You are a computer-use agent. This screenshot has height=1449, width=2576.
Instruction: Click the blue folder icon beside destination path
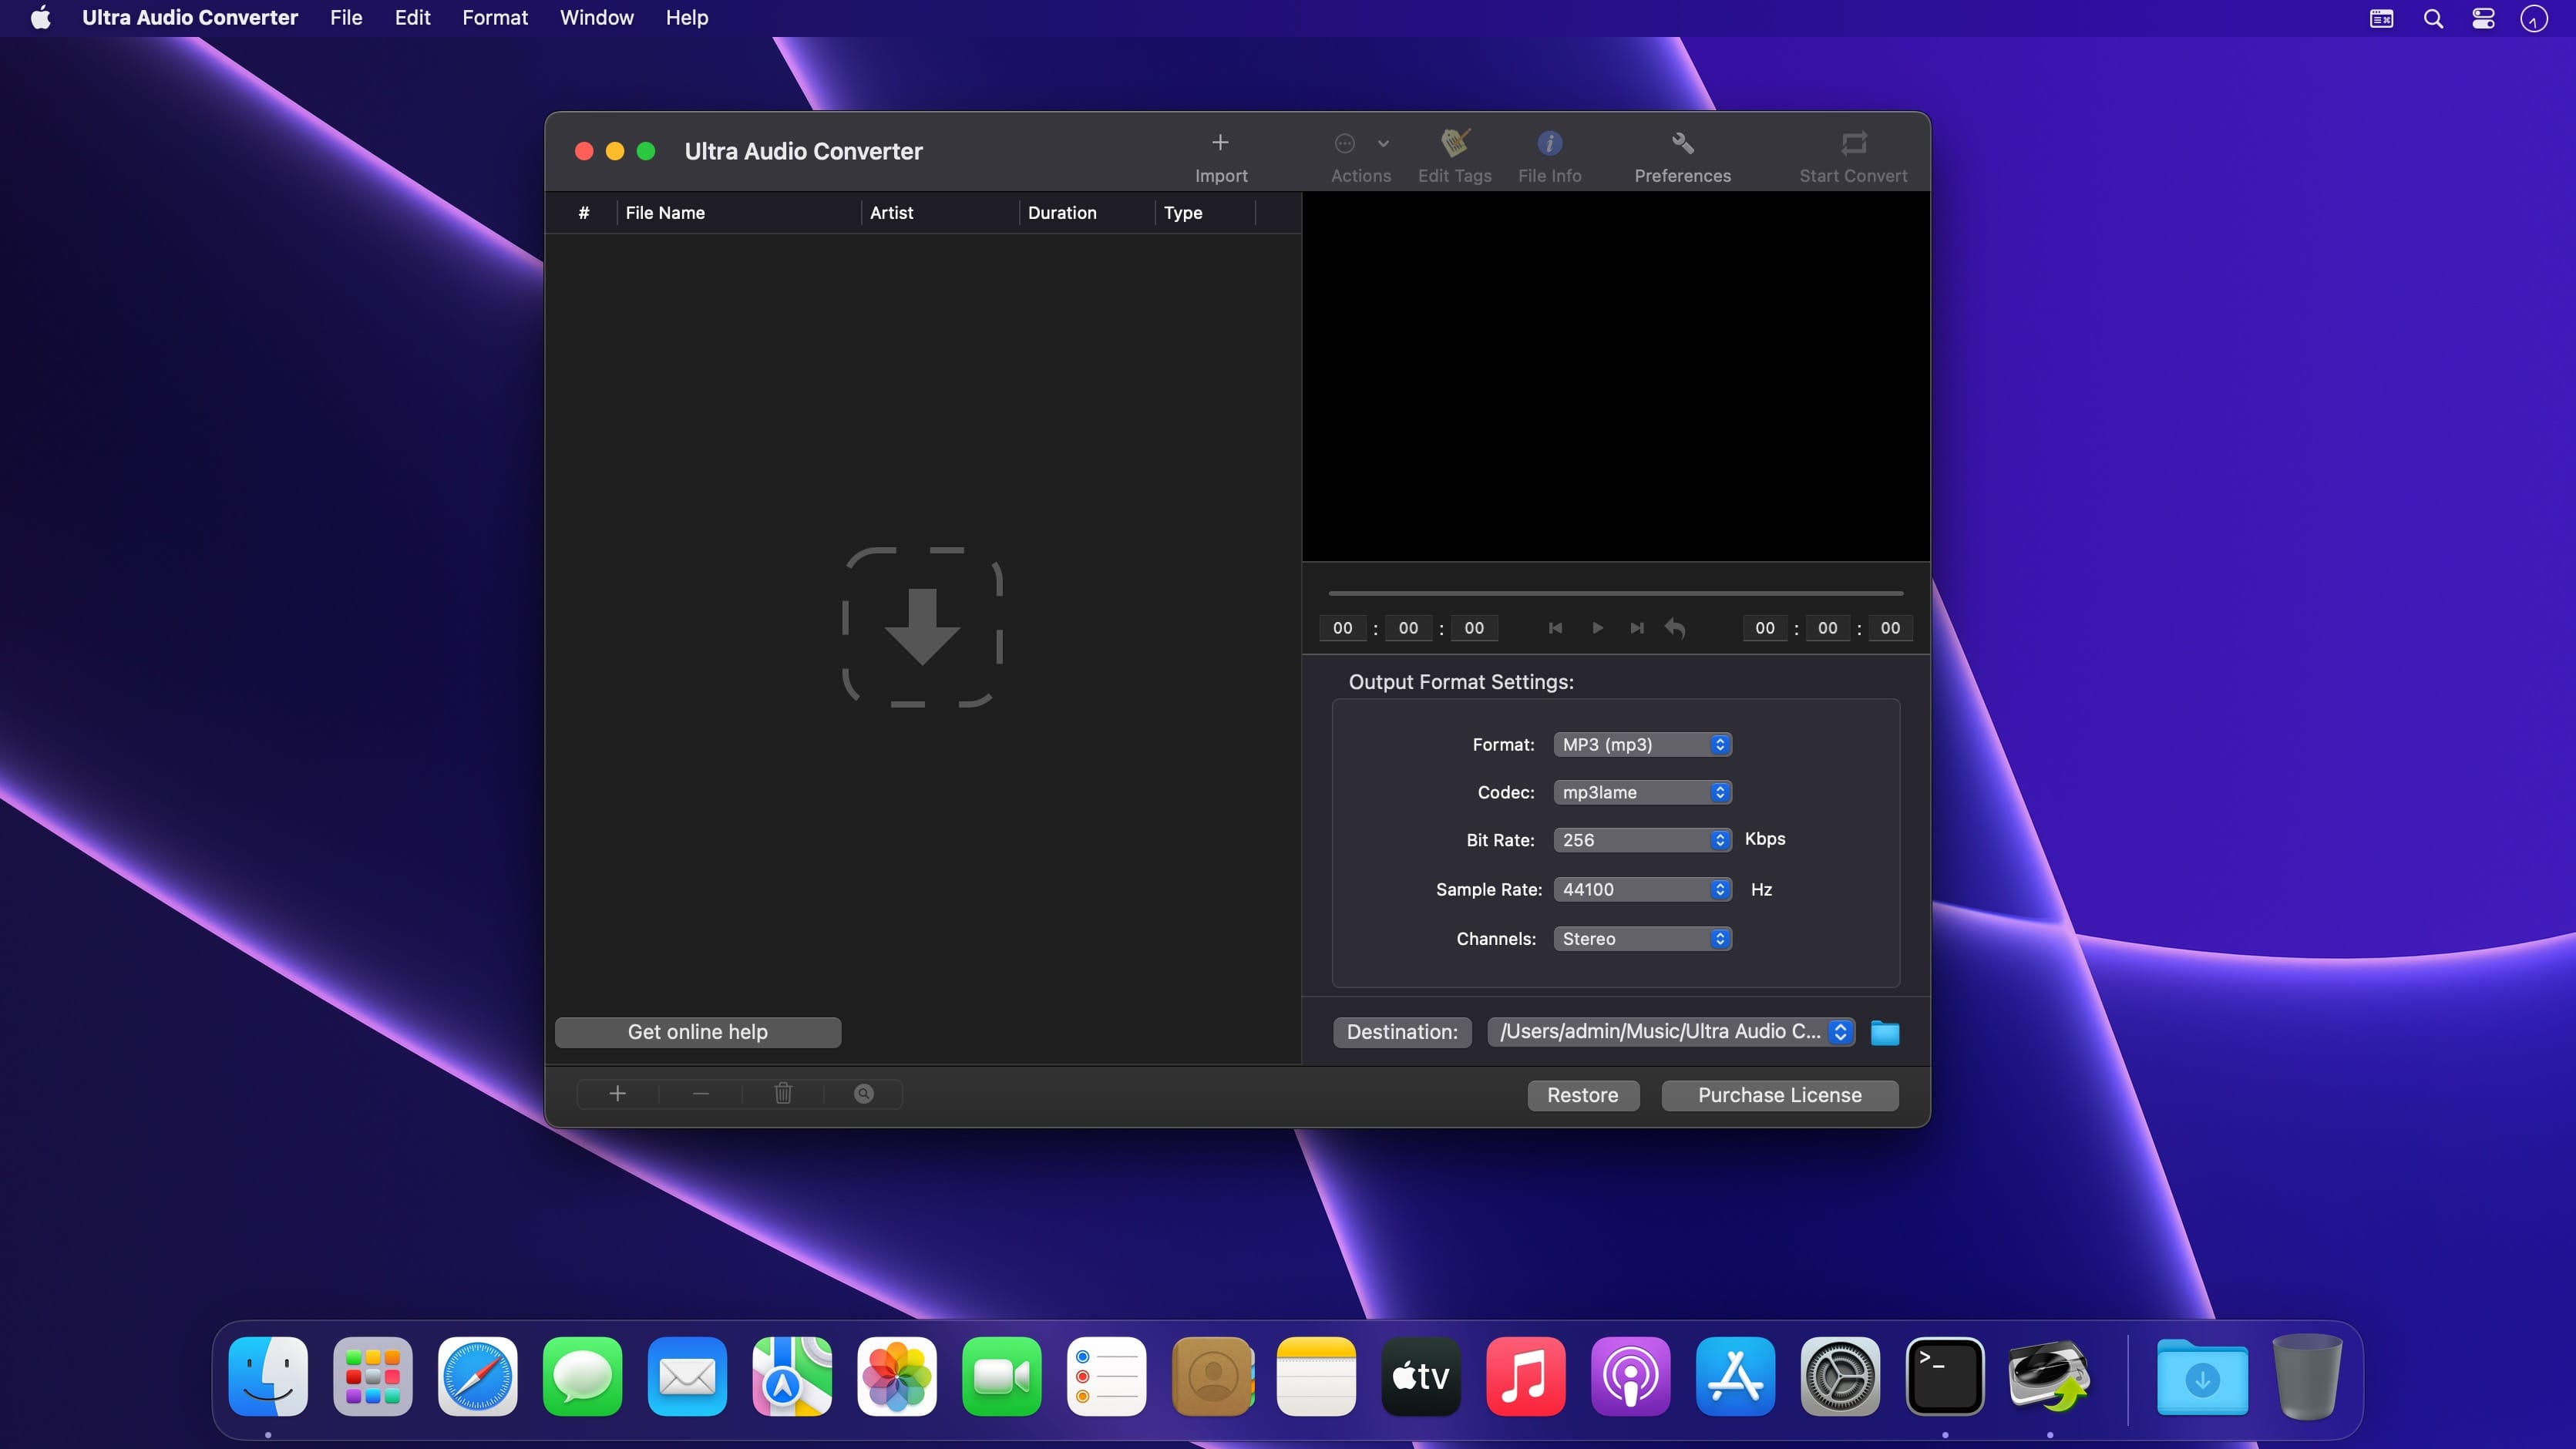pos(1884,1032)
